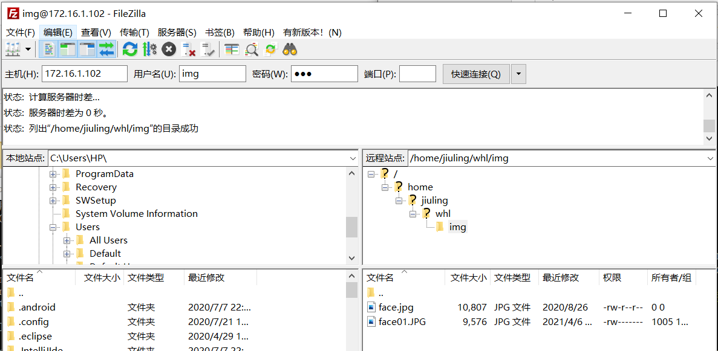Search for files with the binoculars icon
This screenshot has height=351, width=718.
290,49
